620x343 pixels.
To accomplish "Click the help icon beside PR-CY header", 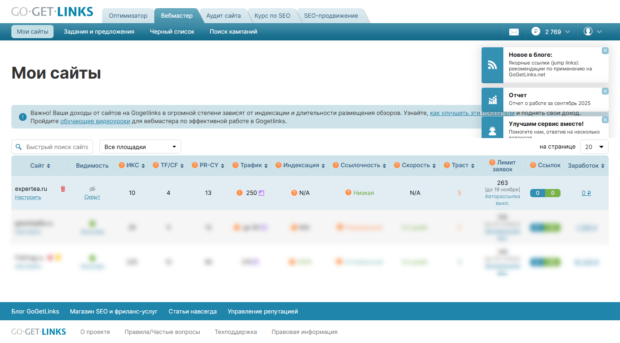I will [x=195, y=165].
